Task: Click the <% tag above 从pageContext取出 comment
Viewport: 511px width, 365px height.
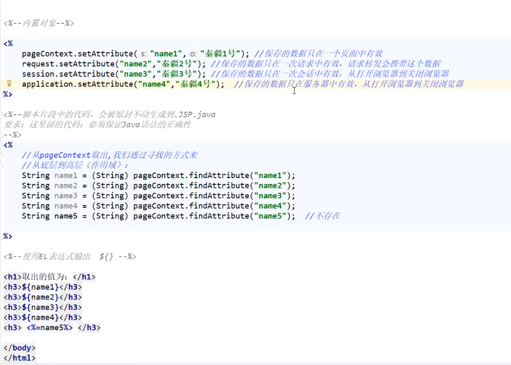Action: point(8,145)
